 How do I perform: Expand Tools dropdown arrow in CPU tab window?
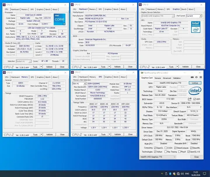(41, 67)
